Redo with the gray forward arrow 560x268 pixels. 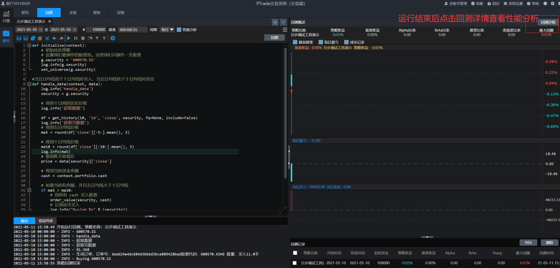61,38
